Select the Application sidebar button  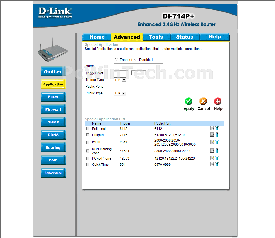53,84
